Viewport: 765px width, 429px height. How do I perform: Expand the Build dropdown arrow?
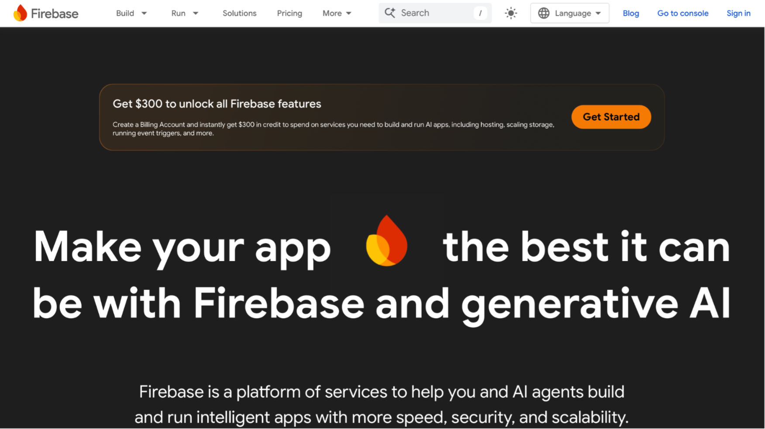point(144,14)
